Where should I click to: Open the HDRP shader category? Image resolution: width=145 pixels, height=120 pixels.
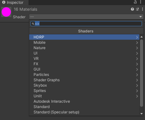(x=84, y=37)
